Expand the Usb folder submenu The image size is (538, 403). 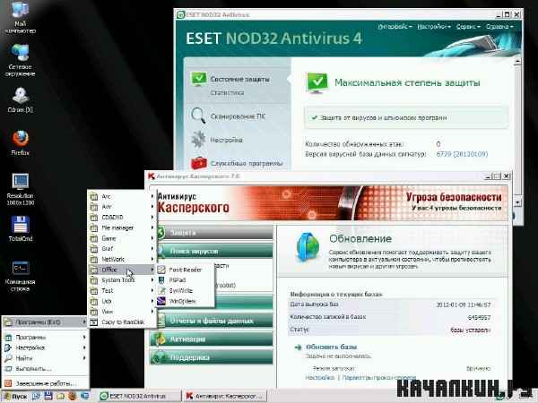point(122,301)
